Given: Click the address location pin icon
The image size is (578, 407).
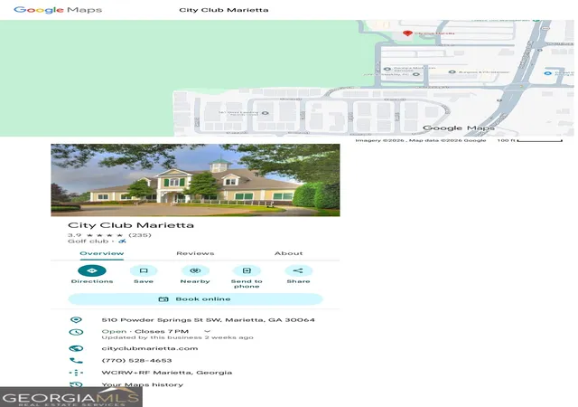Looking at the screenshot, I should (76, 320).
